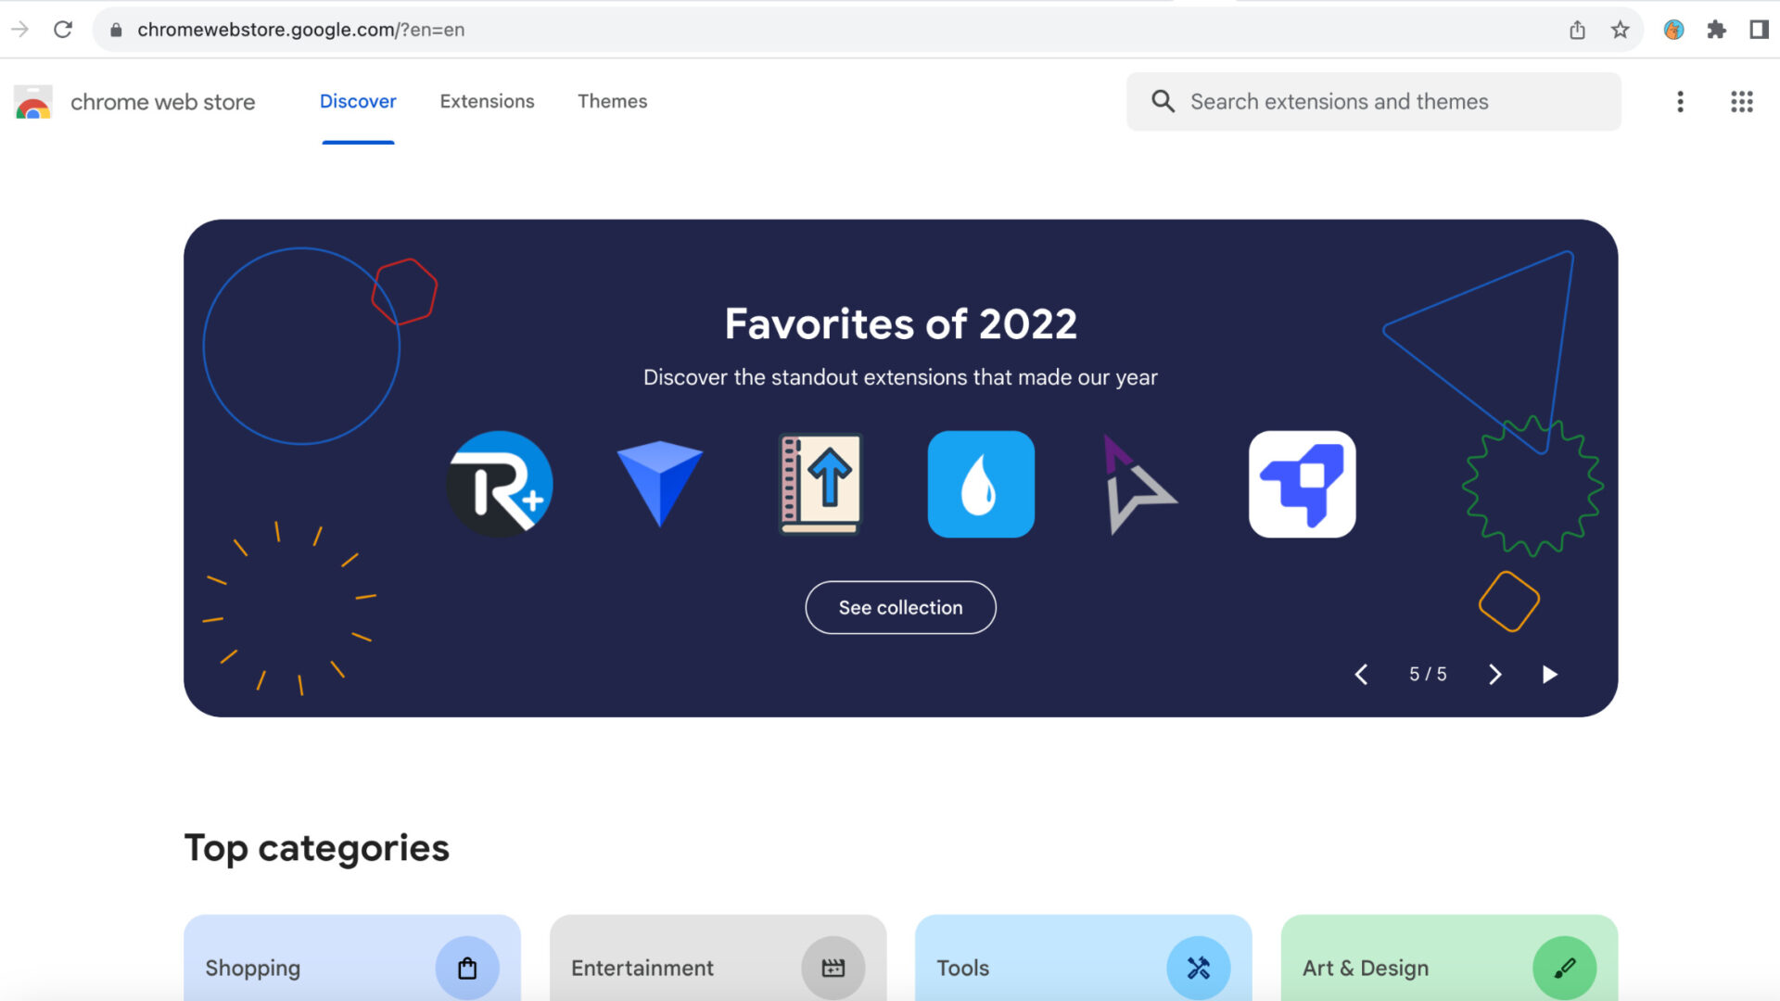
Task: Select the Discover tab
Action: [358, 101]
